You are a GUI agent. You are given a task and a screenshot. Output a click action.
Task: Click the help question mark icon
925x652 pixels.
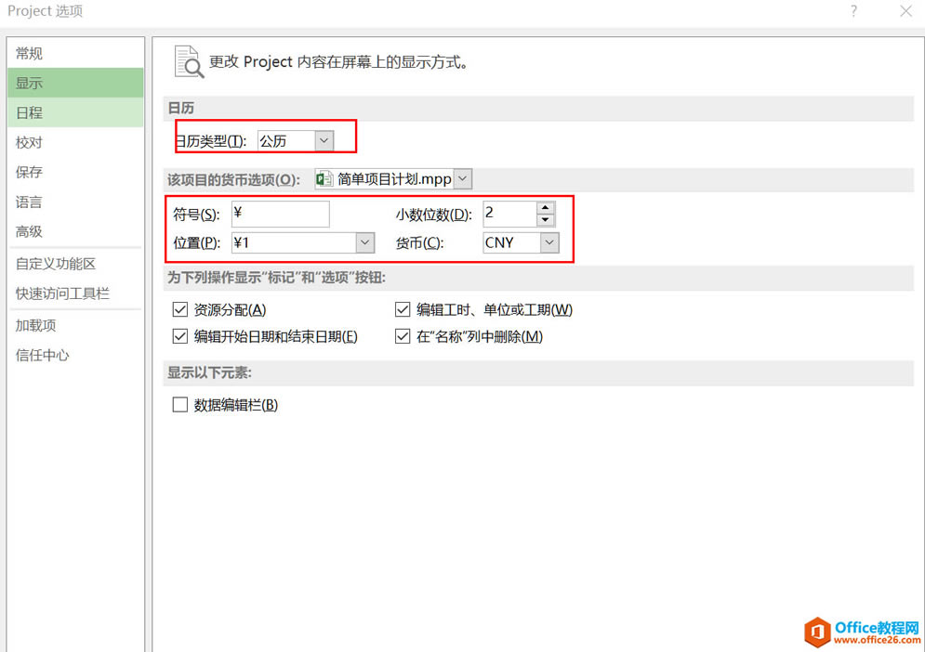852,11
